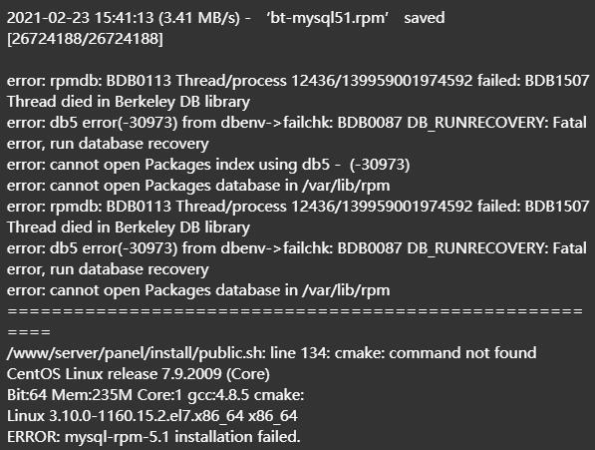Click first 'cannot open Packages database in /var/lib/rpm'
This screenshot has width=595, height=450.
tap(198, 186)
